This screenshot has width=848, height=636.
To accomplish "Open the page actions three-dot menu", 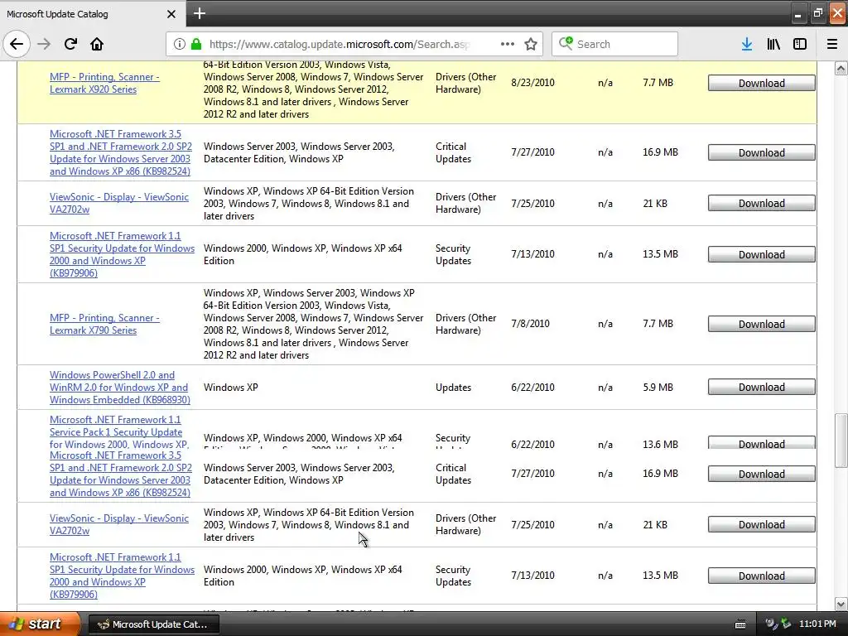I will [508, 44].
